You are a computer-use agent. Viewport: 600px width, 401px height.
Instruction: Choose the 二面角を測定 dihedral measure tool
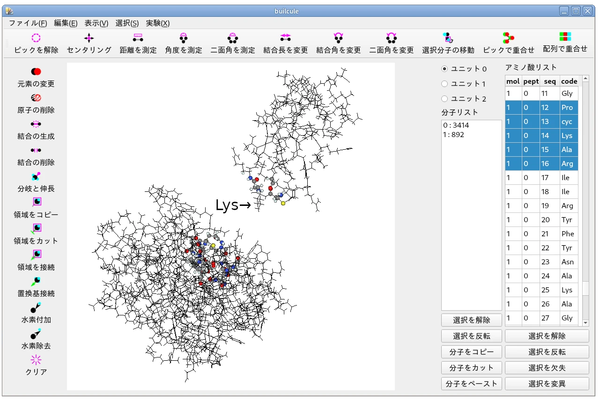pyautogui.click(x=232, y=38)
